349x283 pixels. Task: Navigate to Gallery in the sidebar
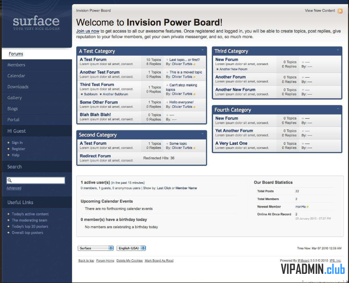point(15,98)
